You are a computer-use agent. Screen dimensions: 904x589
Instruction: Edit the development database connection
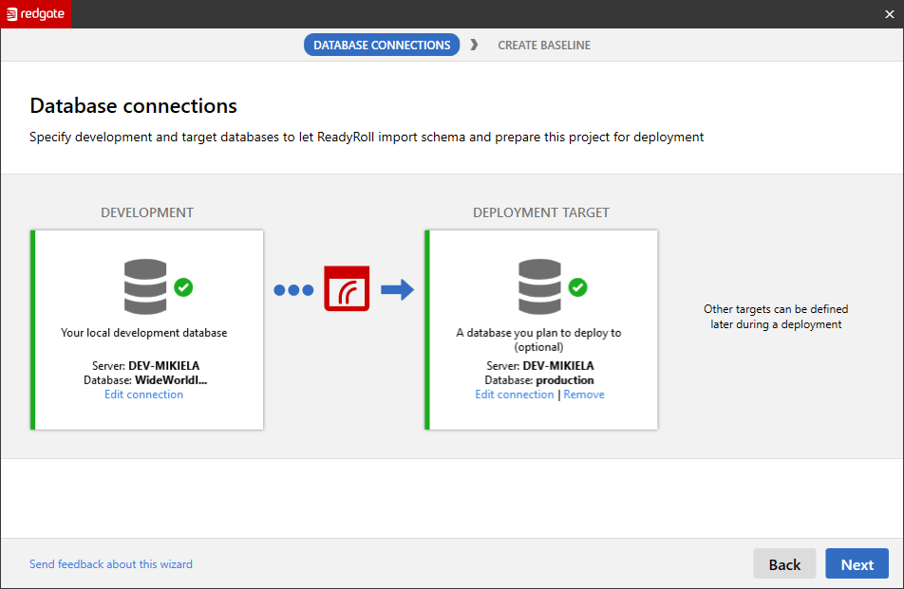tap(143, 395)
